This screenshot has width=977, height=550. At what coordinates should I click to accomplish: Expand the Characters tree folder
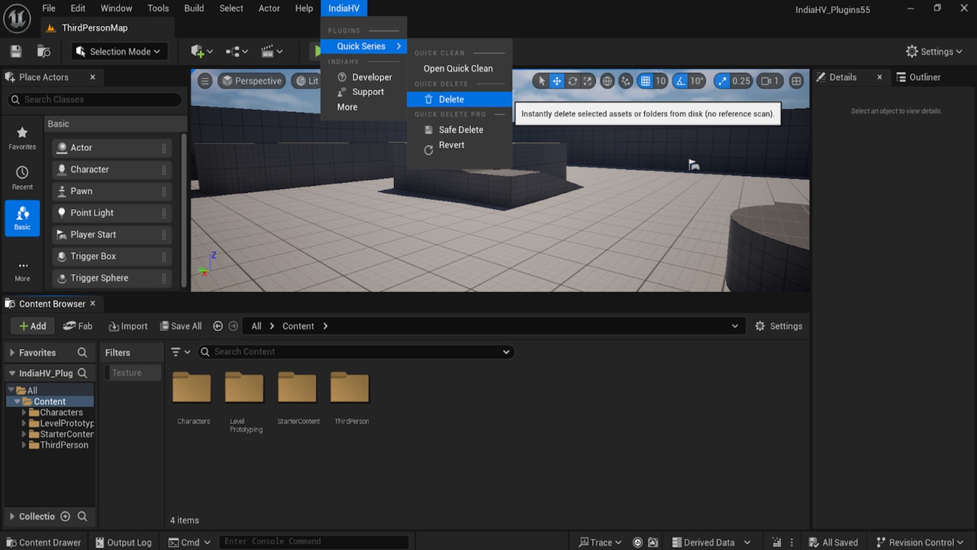point(24,412)
